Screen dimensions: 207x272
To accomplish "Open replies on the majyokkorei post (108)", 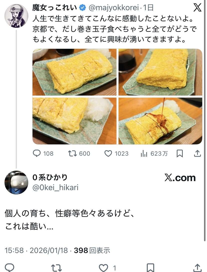I will point(43,153).
